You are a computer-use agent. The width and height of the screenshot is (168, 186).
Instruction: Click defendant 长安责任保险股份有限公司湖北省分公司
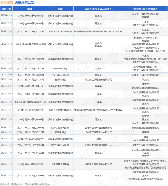[x=145, y=168]
